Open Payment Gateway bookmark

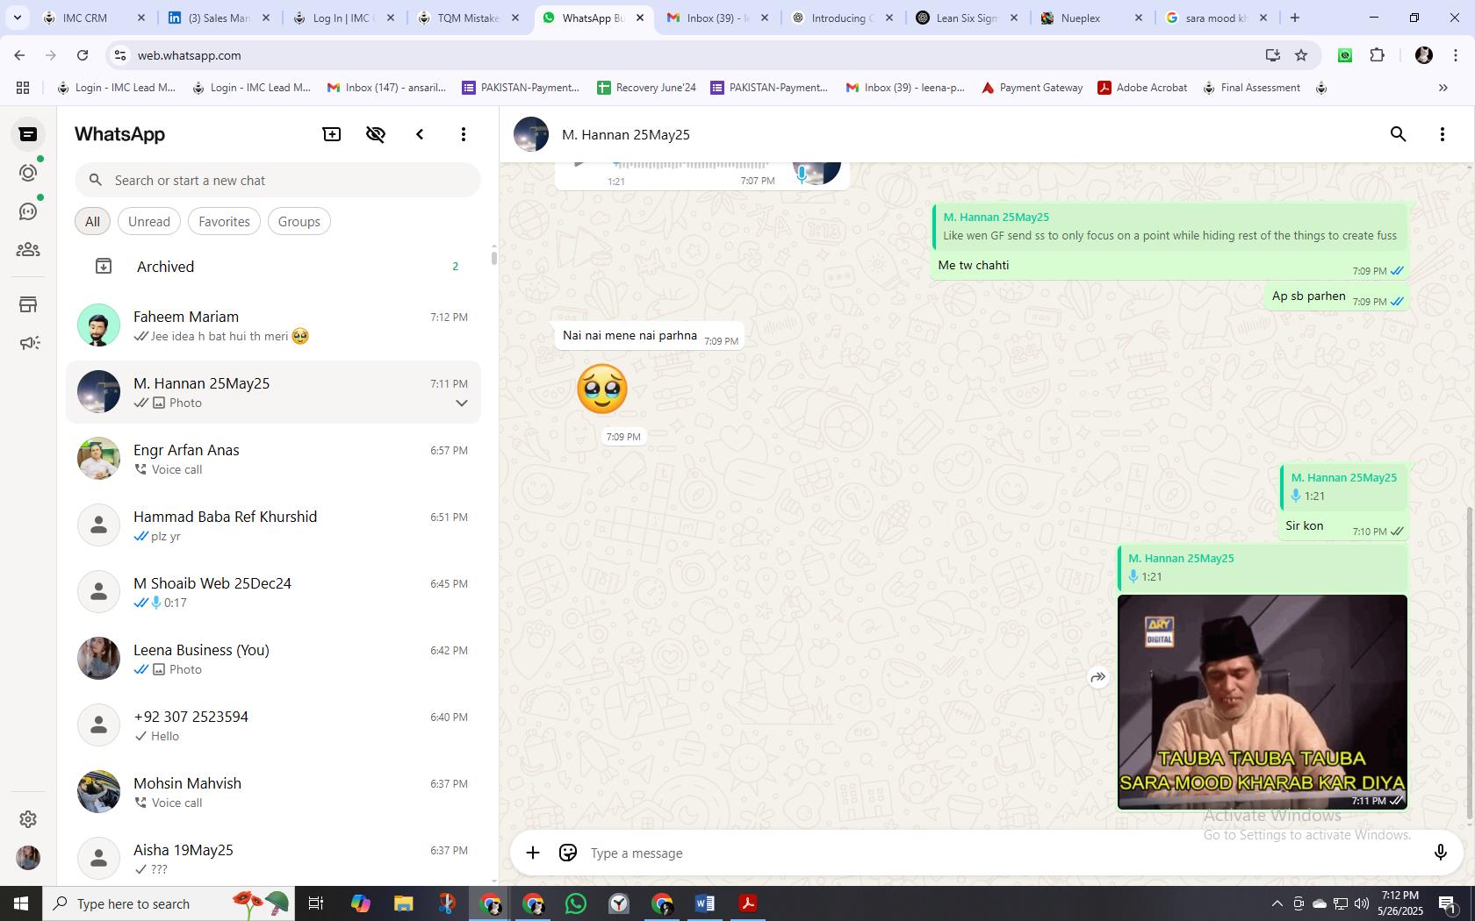pos(1032,88)
